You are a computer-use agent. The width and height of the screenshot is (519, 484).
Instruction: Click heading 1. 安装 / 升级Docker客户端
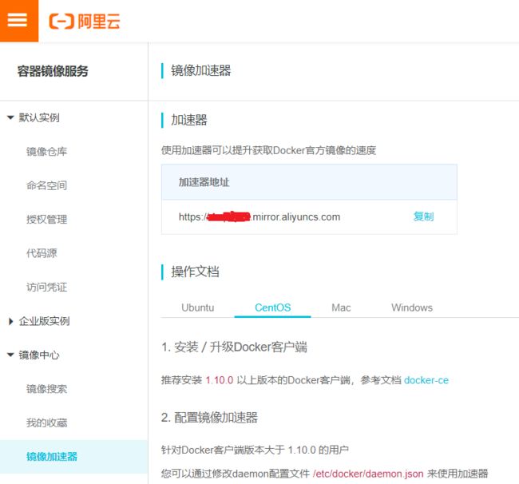234,347
